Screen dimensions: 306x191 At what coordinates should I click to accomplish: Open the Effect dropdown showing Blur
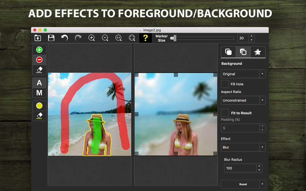point(243,147)
